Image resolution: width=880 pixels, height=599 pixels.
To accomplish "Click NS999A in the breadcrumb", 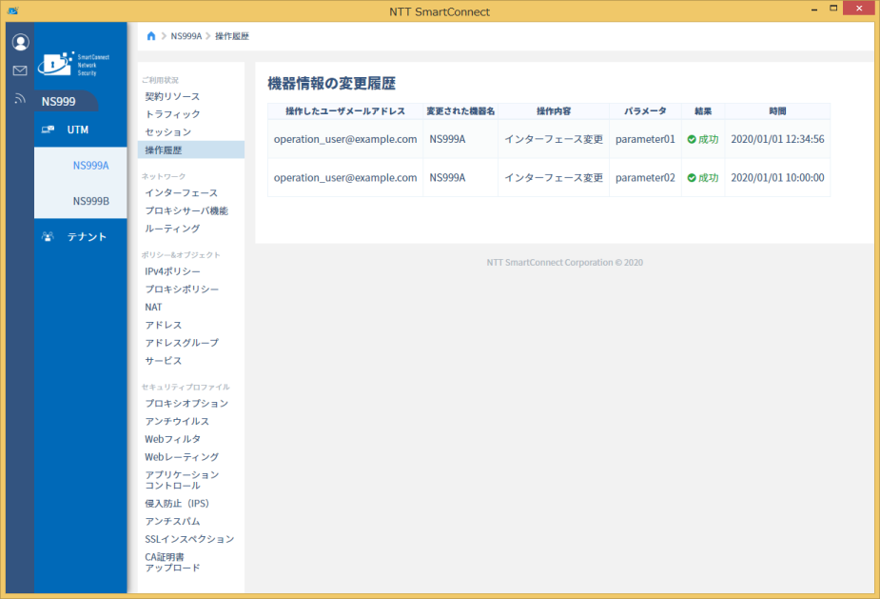I will click(186, 36).
